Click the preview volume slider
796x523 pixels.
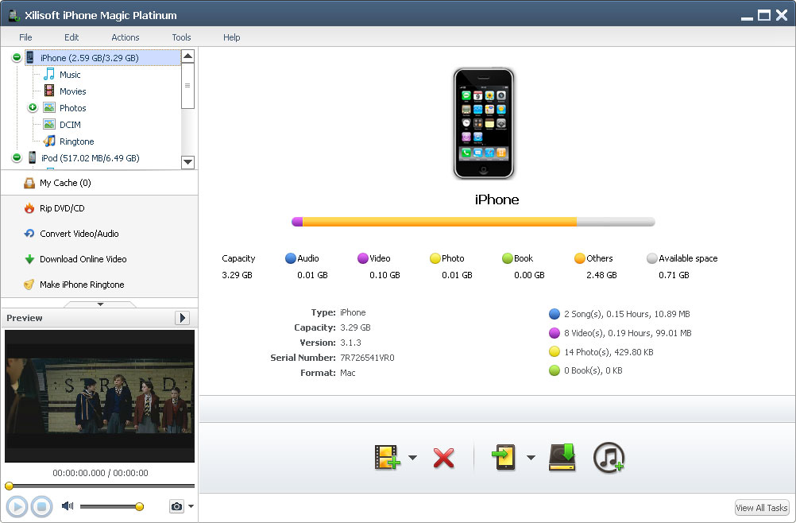pyautogui.click(x=111, y=506)
